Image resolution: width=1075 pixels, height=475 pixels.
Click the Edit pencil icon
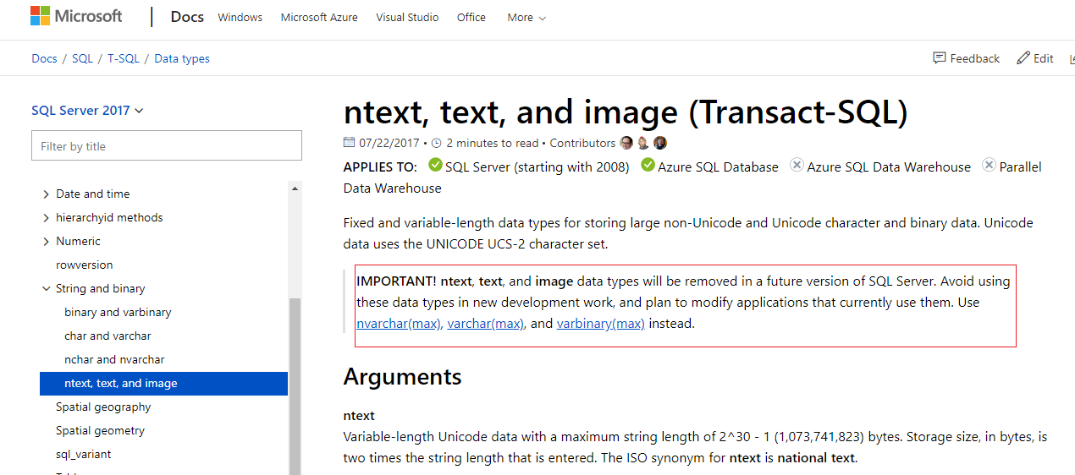(x=1023, y=58)
